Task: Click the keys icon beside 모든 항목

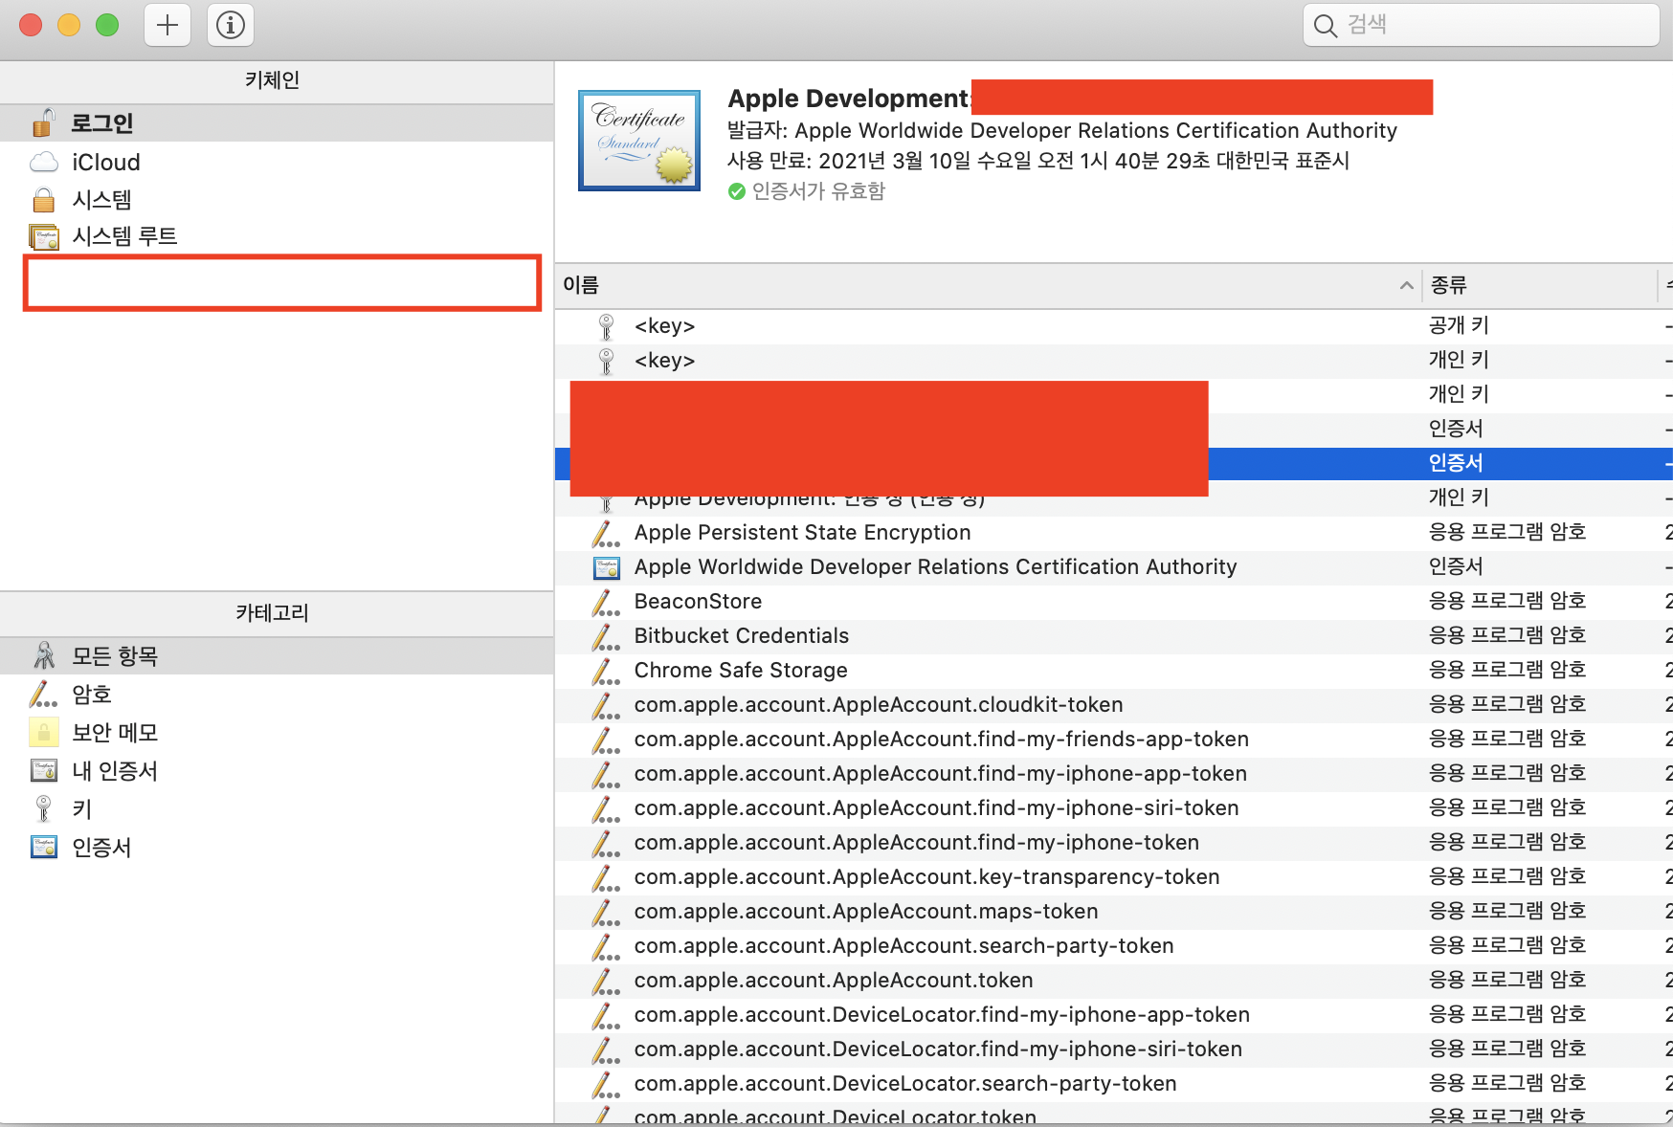Action: click(x=44, y=655)
